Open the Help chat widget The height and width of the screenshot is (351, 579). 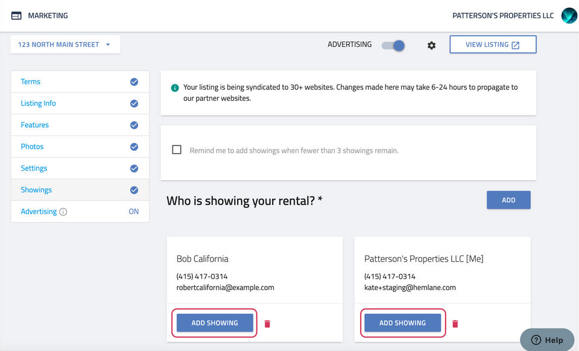[547, 340]
